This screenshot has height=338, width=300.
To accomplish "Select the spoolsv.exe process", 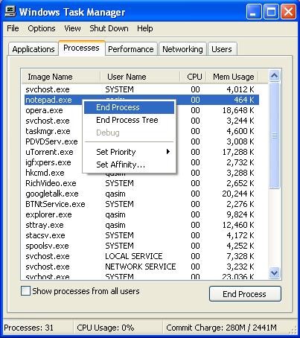I will pos(141,246).
